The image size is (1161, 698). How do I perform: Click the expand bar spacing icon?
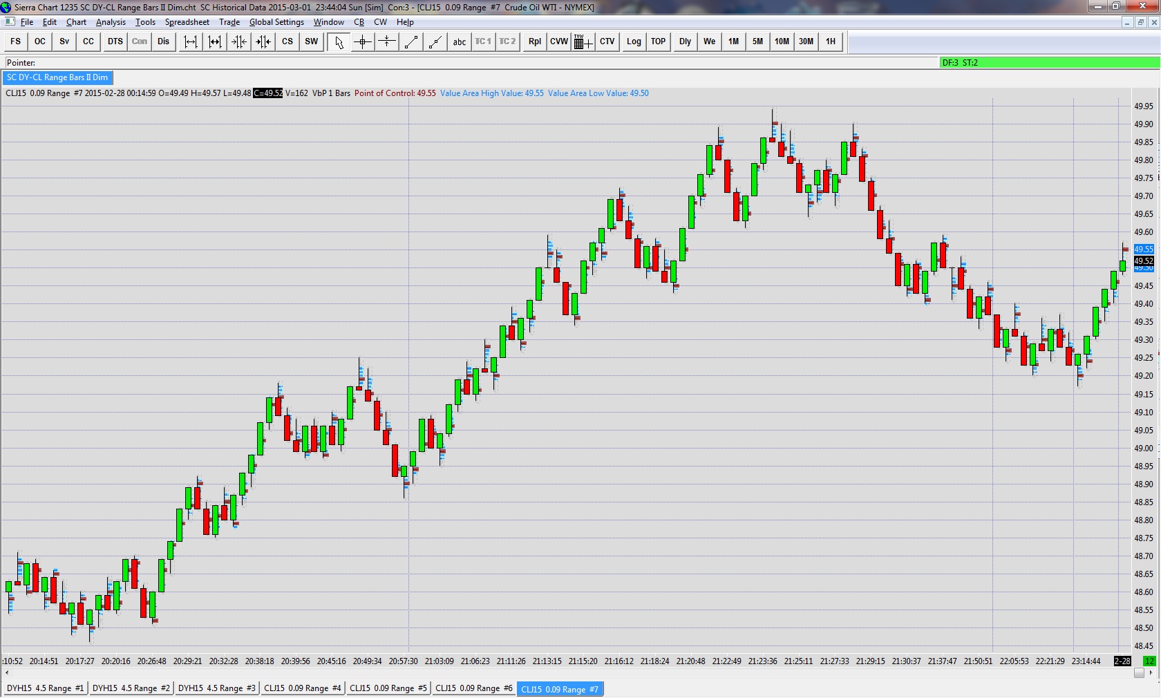click(x=190, y=41)
